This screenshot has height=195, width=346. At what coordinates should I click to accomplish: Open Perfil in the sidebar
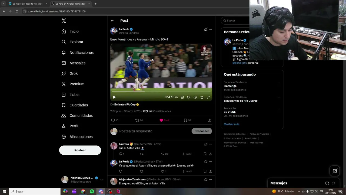pos(70,126)
